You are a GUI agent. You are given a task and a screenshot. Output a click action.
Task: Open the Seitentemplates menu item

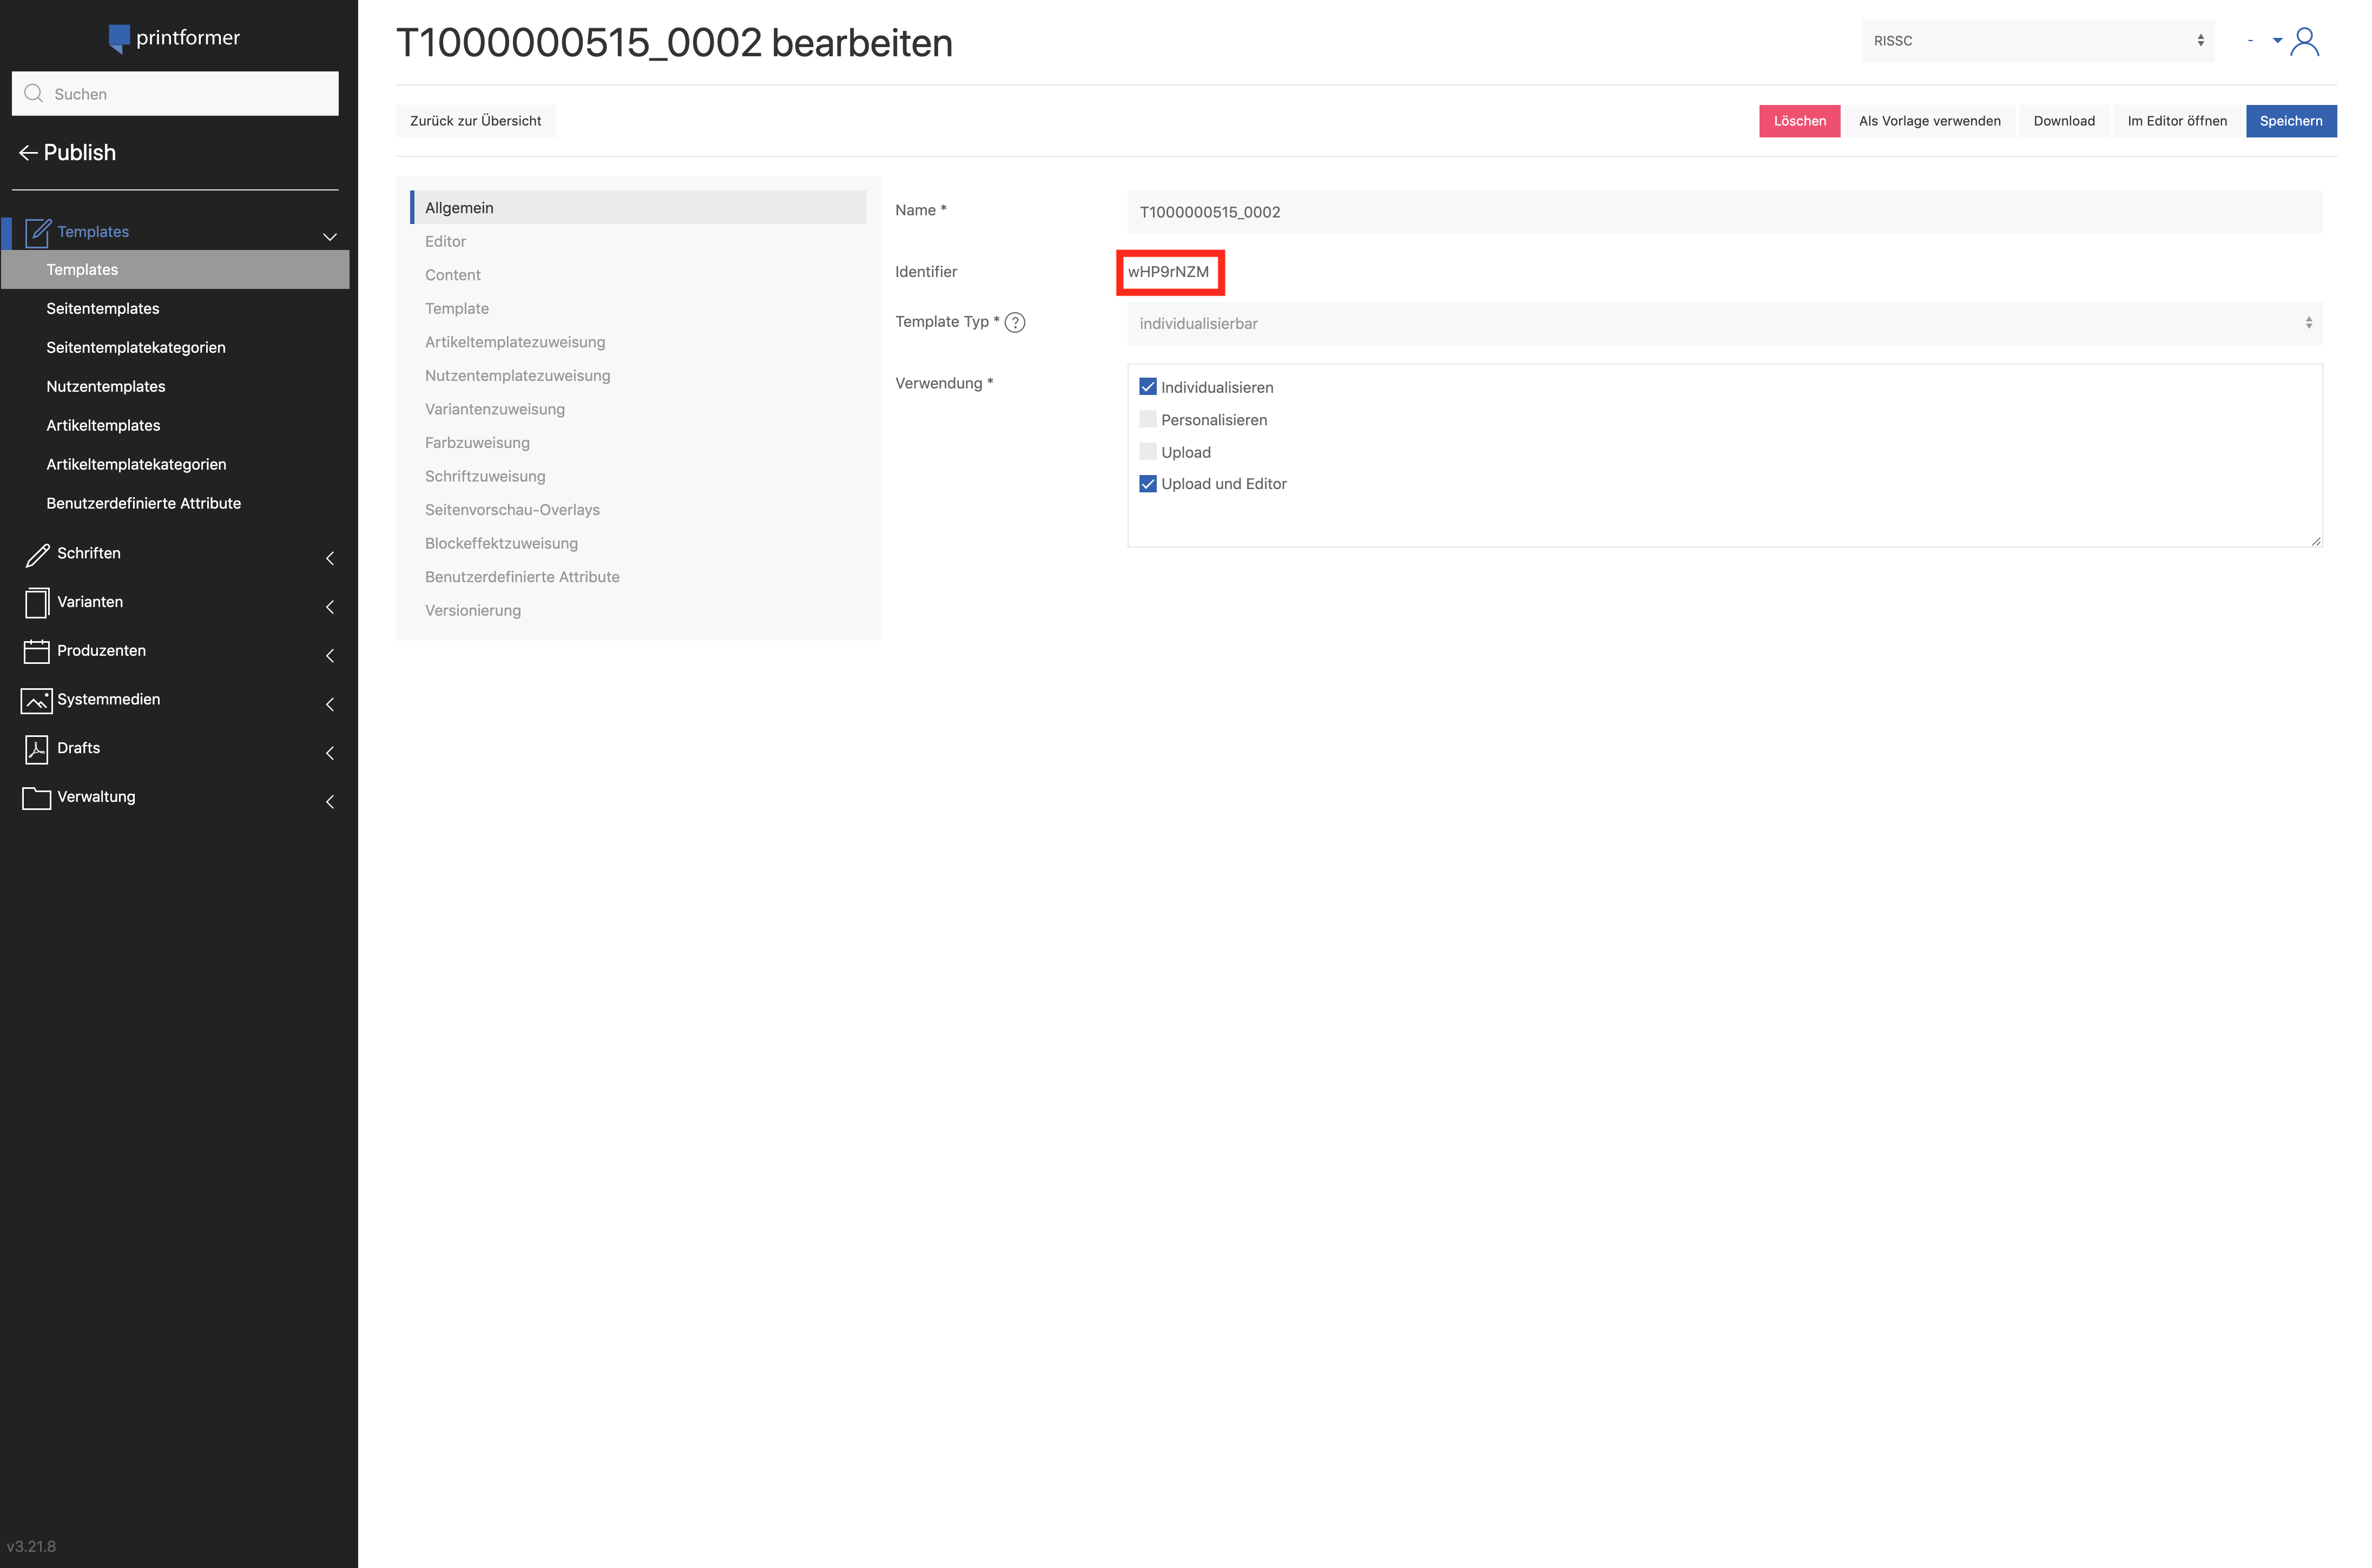pyautogui.click(x=103, y=308)
